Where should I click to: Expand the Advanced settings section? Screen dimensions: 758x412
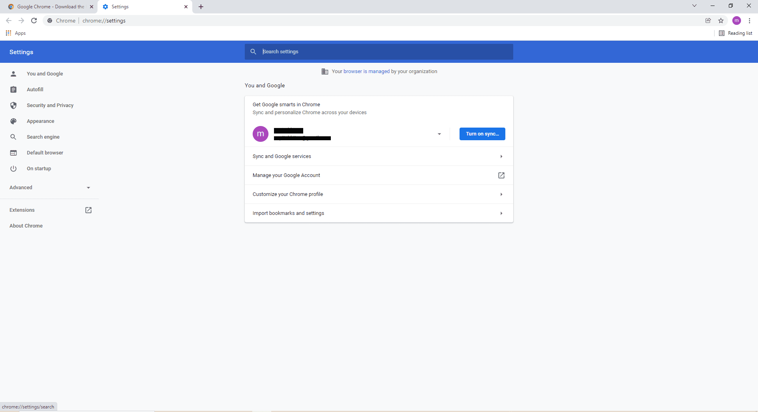[x=50, y=188]
